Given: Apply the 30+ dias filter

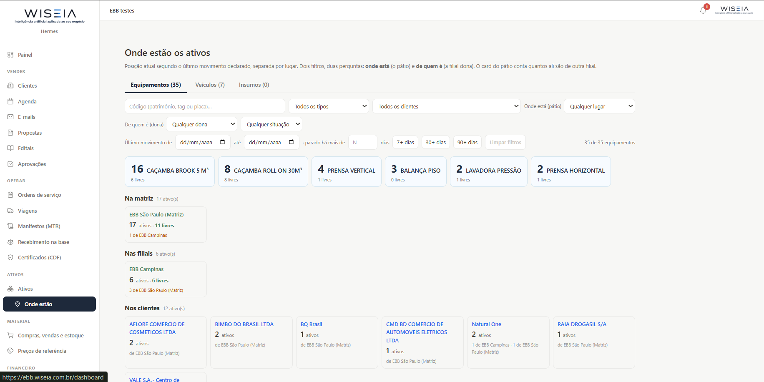Looking at the screenshot, I should tap(436, 142).
